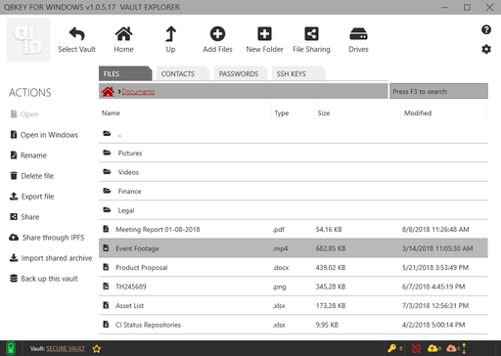
Task: Select the Legal folder
Action: tap(294, 210)
